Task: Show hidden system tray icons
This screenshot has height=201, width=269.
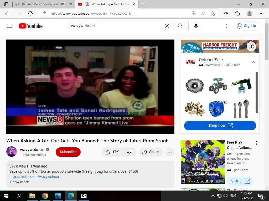Action: click(213, 196)
